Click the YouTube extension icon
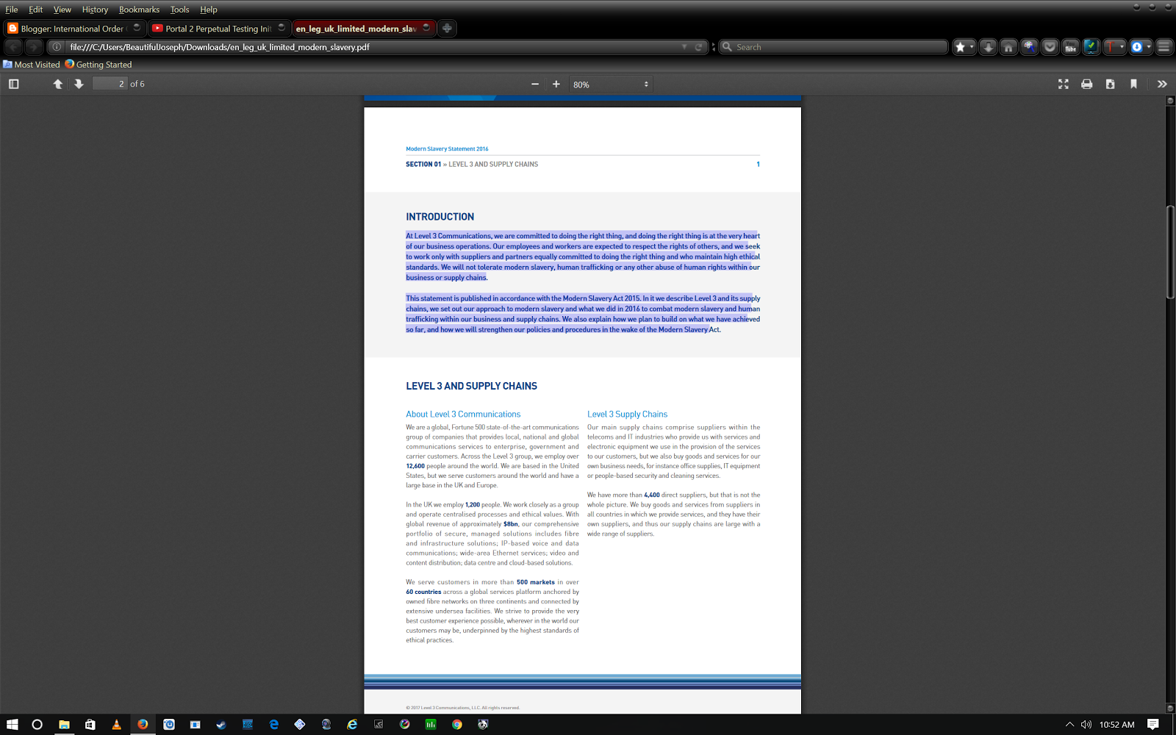 coord(1071,47)
